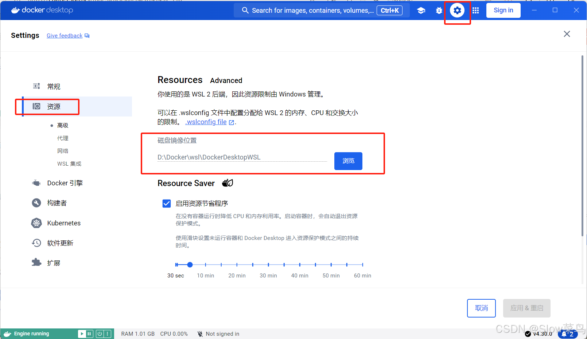Viewport: 587px width, 339px height.
Task: Open the Docker 引擎 section
Action: (65, 183)
